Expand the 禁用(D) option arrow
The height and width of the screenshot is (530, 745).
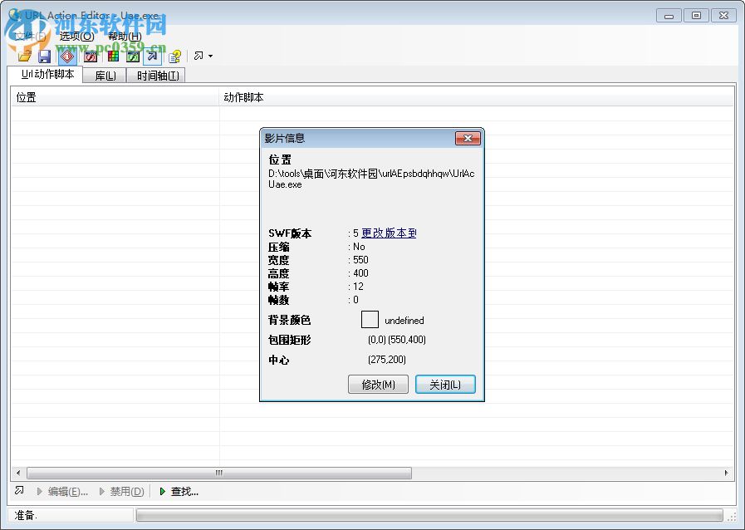click(x=101, y=491)
